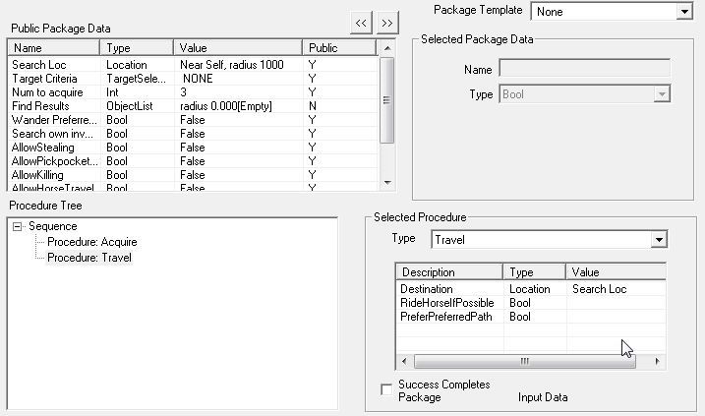Collapse the Sequence tree node
The image size is (705, 416).
[19, 226]
